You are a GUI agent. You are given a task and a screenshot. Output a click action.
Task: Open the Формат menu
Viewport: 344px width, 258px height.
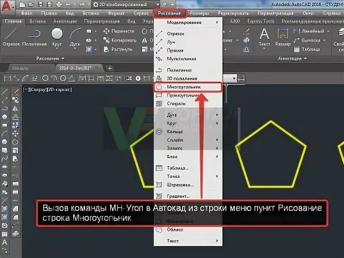tap(116, 13)
